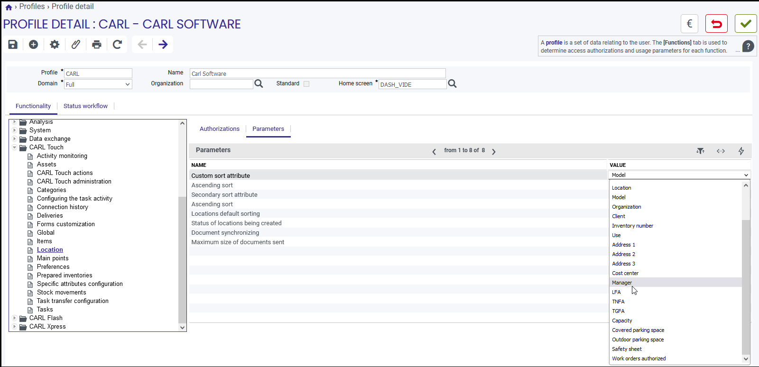Viewport: 759px width, 367px height.
Task: Click the paperclip attachments icon
Action: click(75, 44)
